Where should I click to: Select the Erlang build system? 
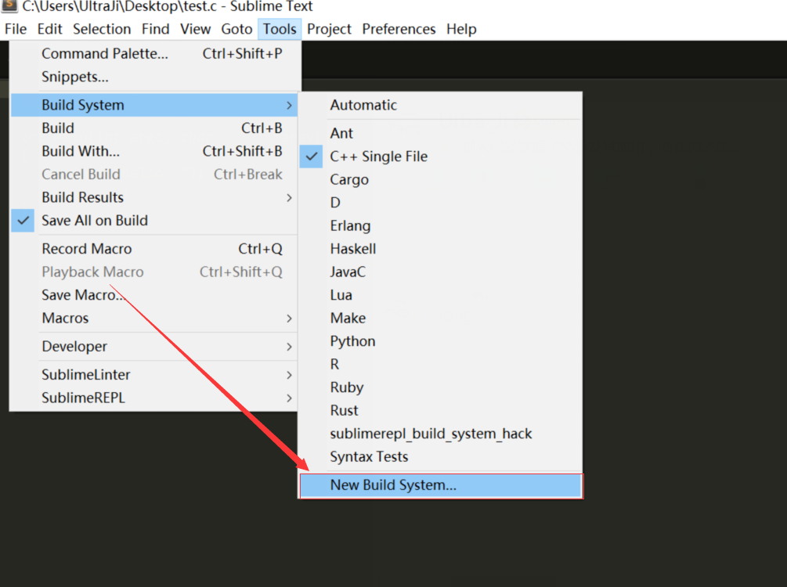click(441, 225)
